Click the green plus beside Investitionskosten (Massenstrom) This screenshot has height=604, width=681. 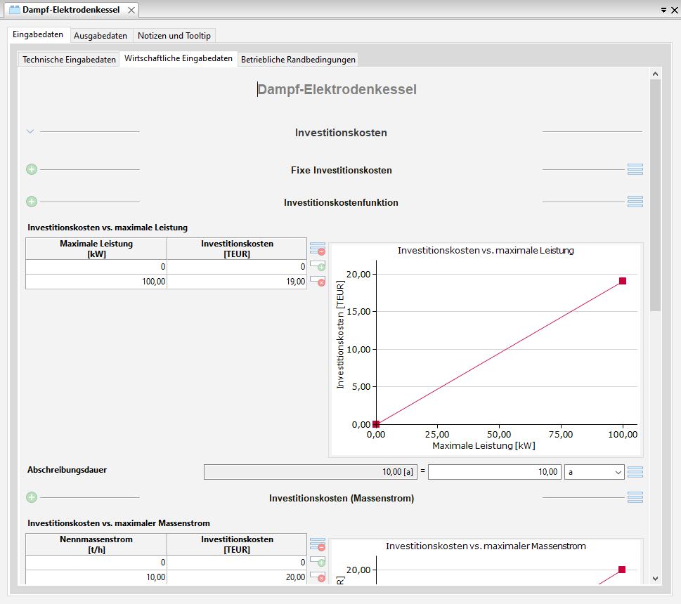pyautogui.click(x=32, y=497)
